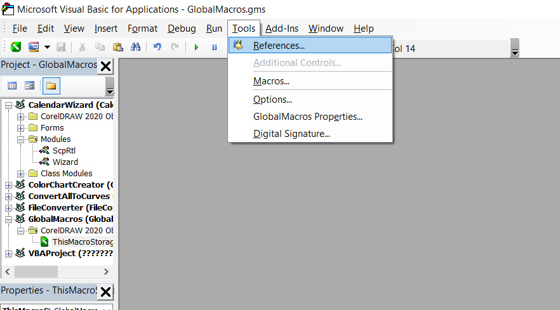Choose Macros... from Tools menu
The width and height of the screenshot is (560, 310).
310,81
